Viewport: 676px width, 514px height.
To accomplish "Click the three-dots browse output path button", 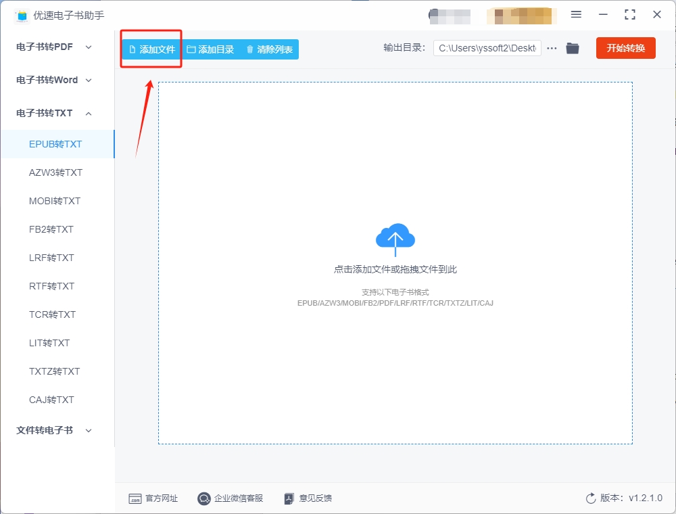I will click(552, 48).
